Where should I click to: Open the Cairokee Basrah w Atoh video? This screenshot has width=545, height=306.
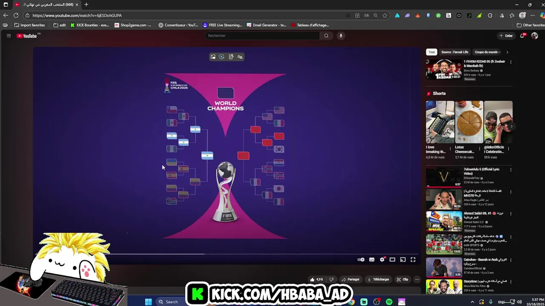pyautogui.click(x=444, y=267)
